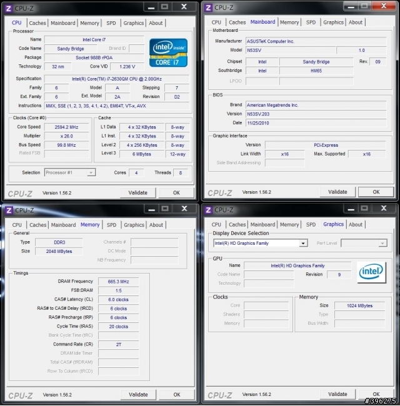The height and width of the screenshot is (406, 400).
Task: Select SPD tab in Mainboard window
Action: [x=311, y=22]
